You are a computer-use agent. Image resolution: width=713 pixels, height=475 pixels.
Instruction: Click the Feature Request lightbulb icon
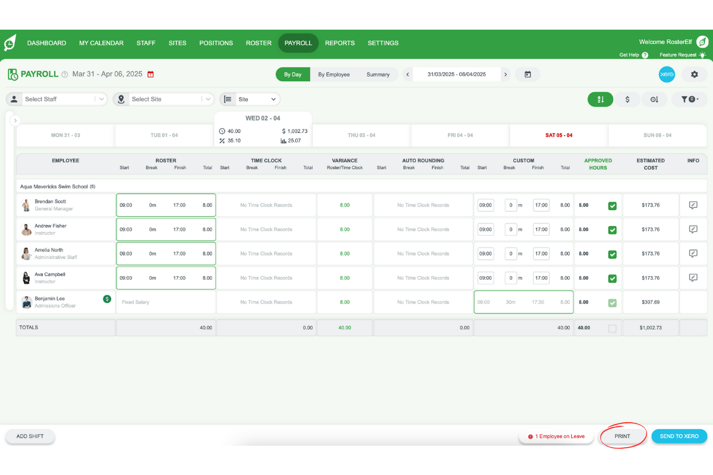703,55
